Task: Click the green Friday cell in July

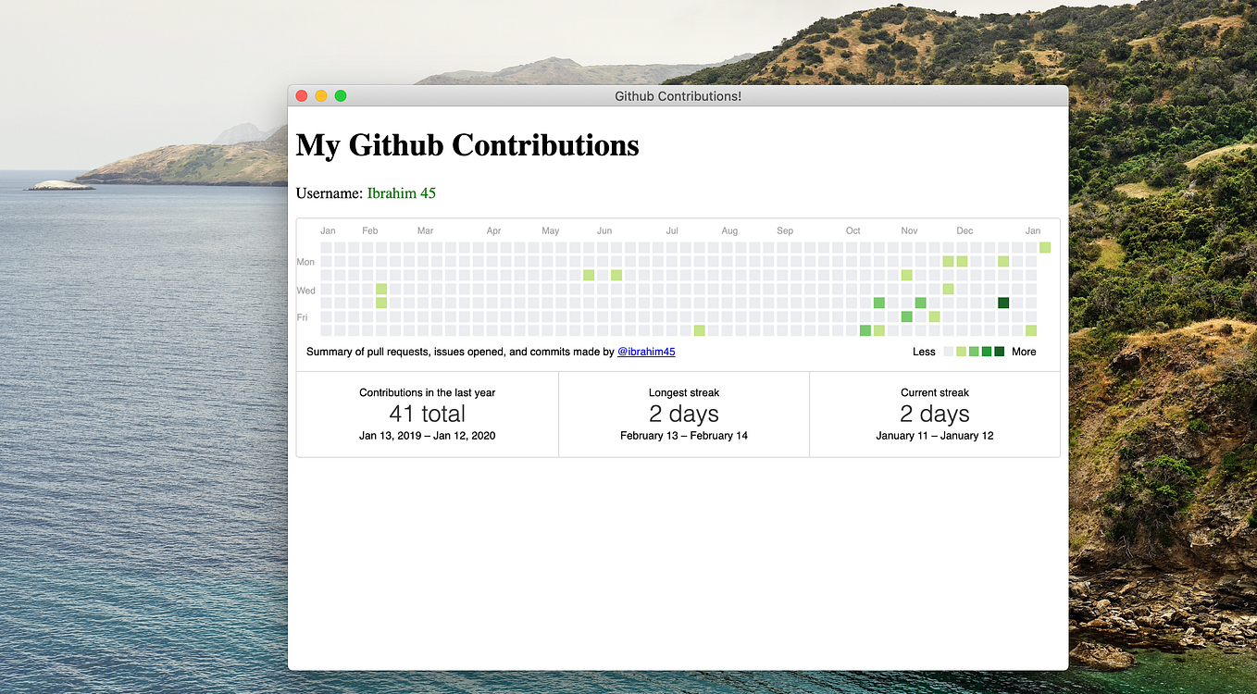Action: [x=699, y=329]
